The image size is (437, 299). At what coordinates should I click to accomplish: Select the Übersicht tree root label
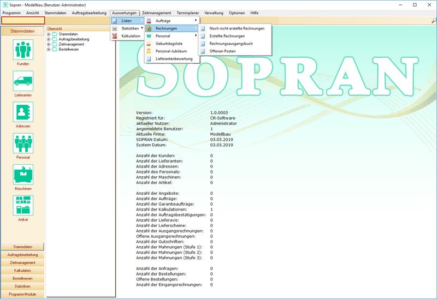pyautogui.click(x=55, y=29)
